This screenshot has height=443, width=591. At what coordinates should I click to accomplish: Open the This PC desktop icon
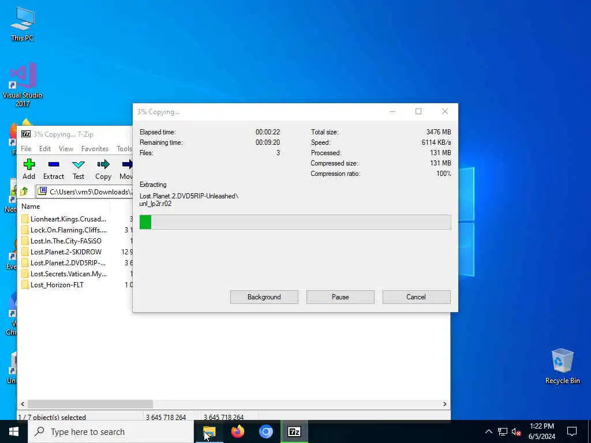[23, 23]
